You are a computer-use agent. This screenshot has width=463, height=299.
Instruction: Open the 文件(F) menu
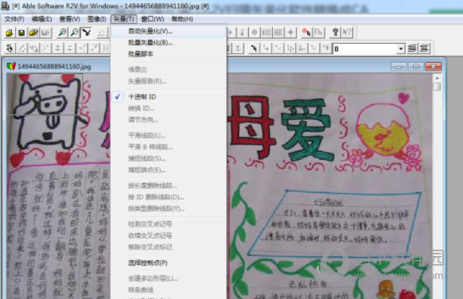tap(14, 19)
